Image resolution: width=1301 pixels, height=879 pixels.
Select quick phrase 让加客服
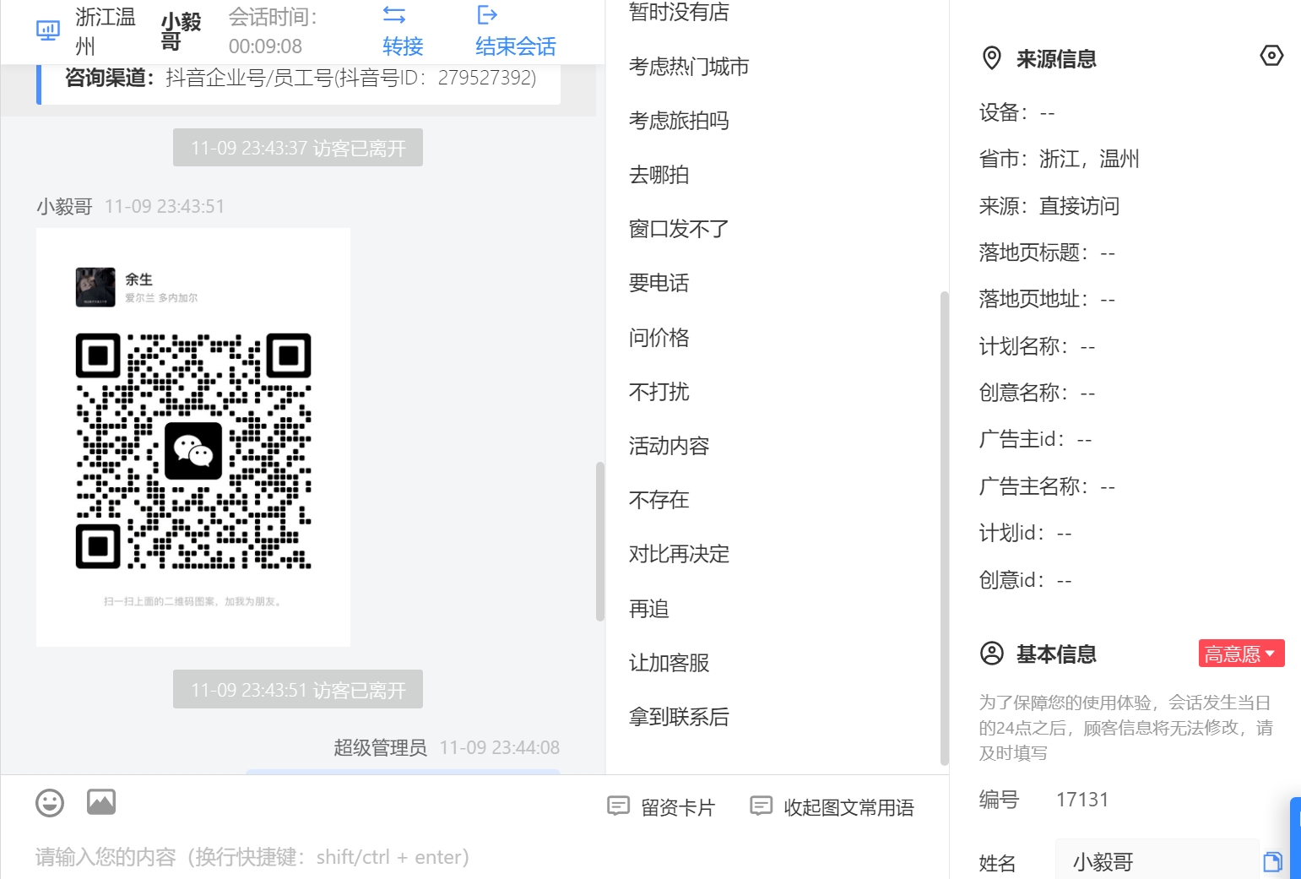click(x=669, y=663)
